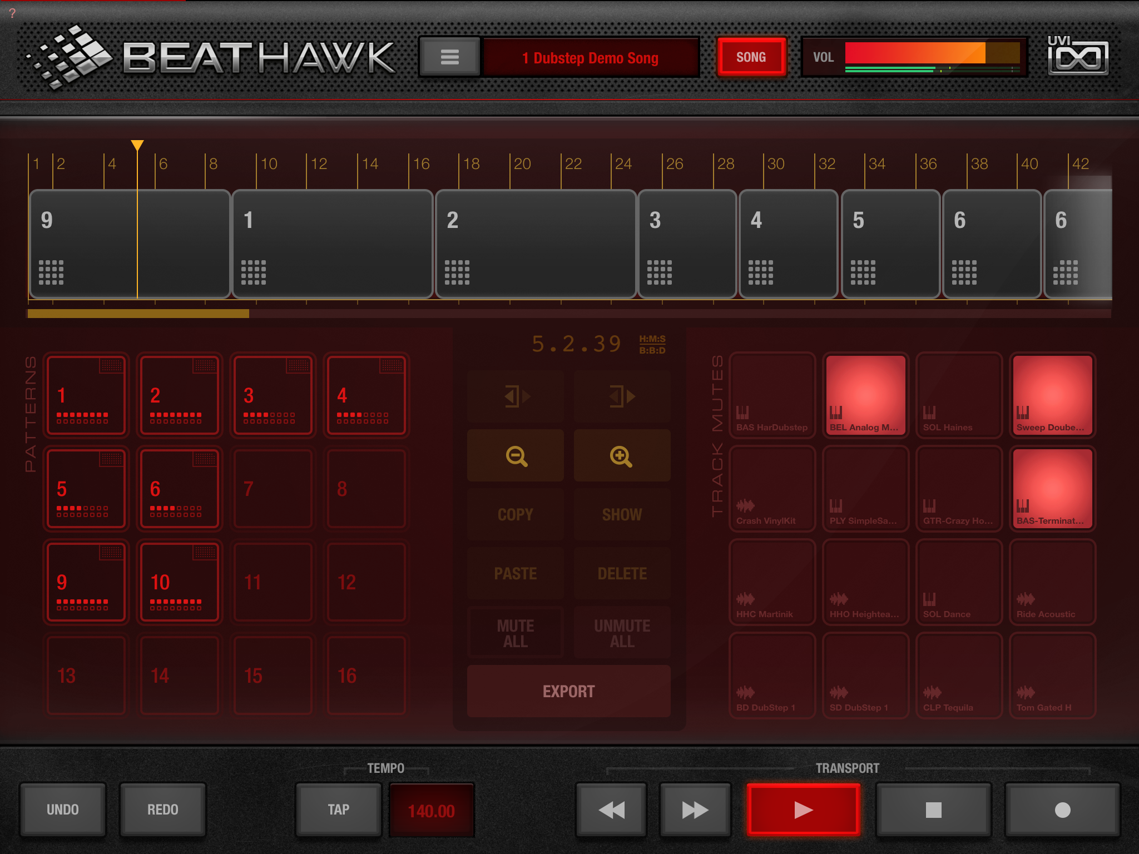The image size is (1139, 854).
Task: Click the COPY button
Action: [516, 514]
